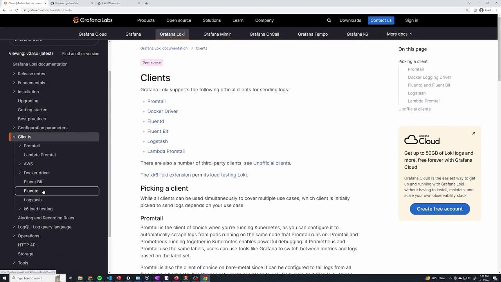Click the Lambda Promtail link in the clients list

tap(166, 151)
